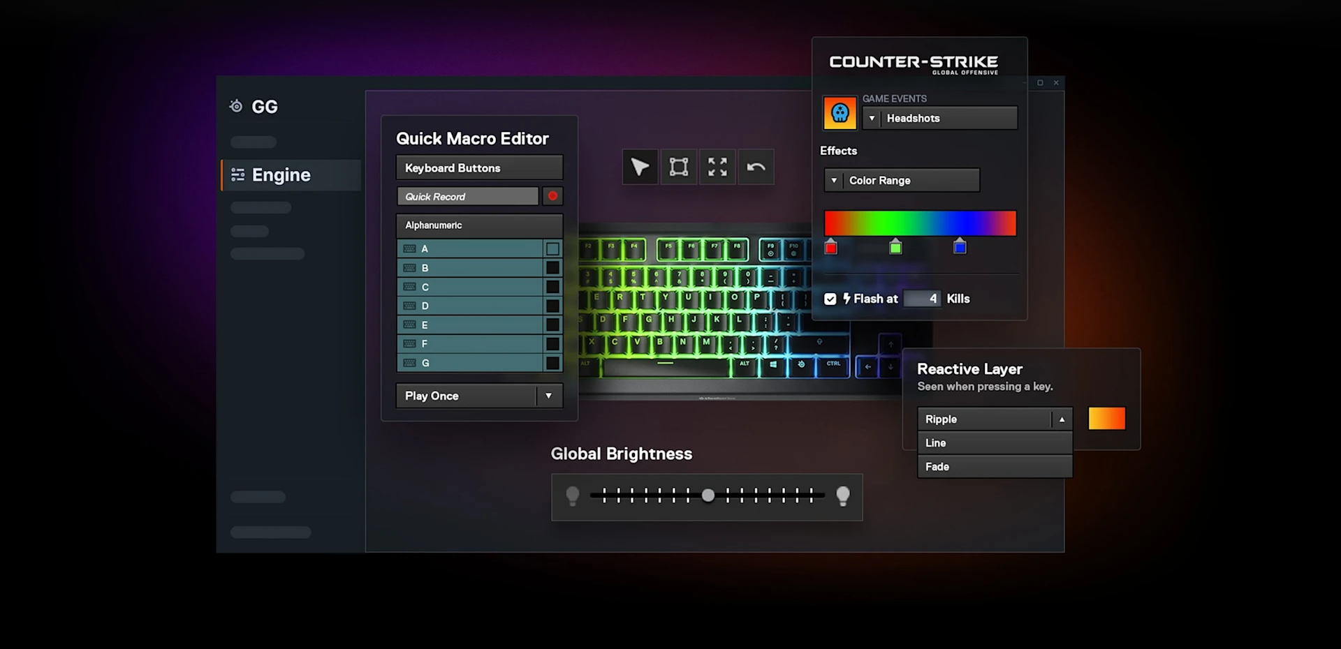Select the rectangle region selection tool
Screen dimensions: 1341x649
point(678,167)
